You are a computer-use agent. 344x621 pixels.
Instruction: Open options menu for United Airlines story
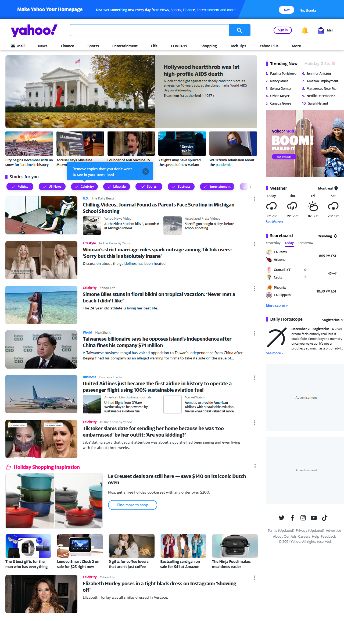coord(254,378)
